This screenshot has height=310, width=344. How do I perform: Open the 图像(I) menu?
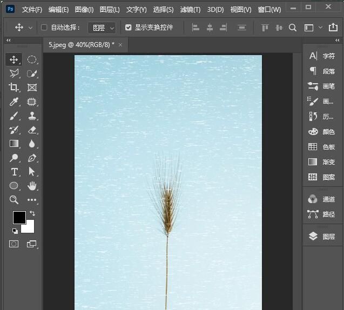tap(84, 10)
